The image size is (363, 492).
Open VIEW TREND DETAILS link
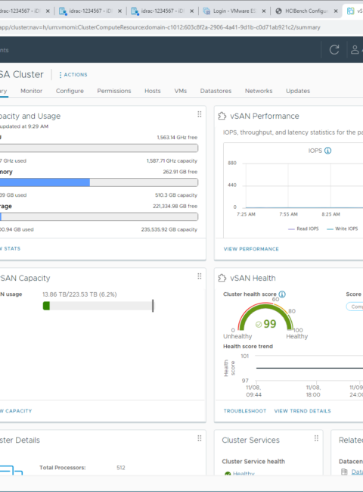click(x=302, y=411)
